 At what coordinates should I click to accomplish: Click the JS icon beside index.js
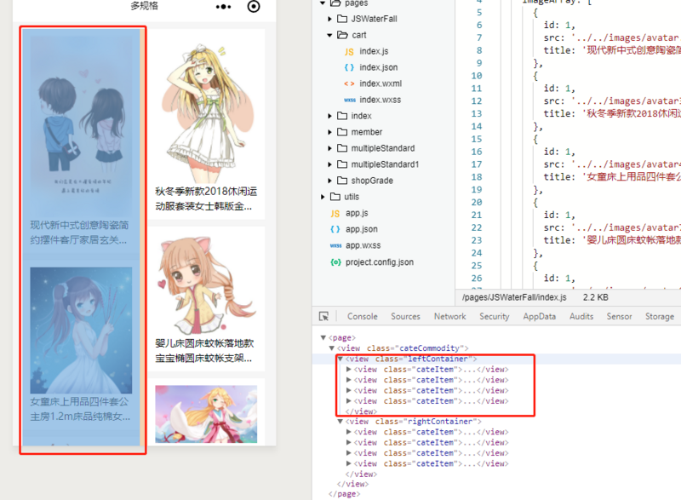(349, 52)
